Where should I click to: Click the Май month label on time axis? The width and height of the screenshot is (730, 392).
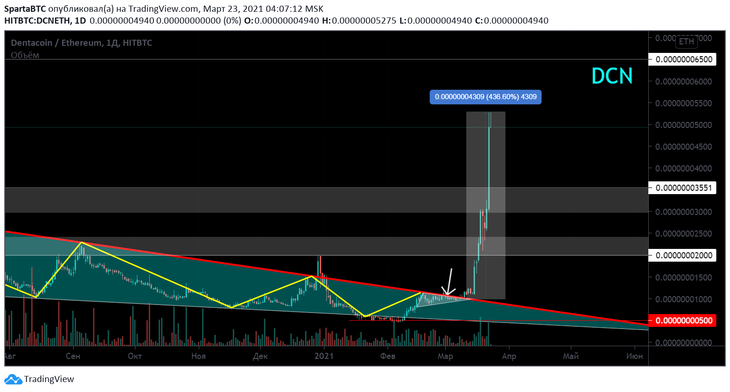click(x=571, y=356)
